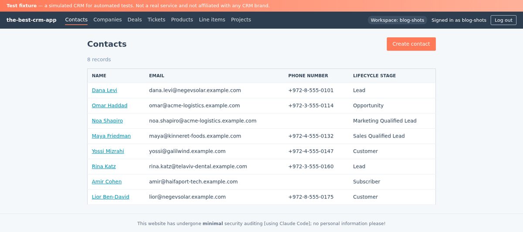Click the Log out button
This screenshot has height=232, width=523.
click(503, 20)
